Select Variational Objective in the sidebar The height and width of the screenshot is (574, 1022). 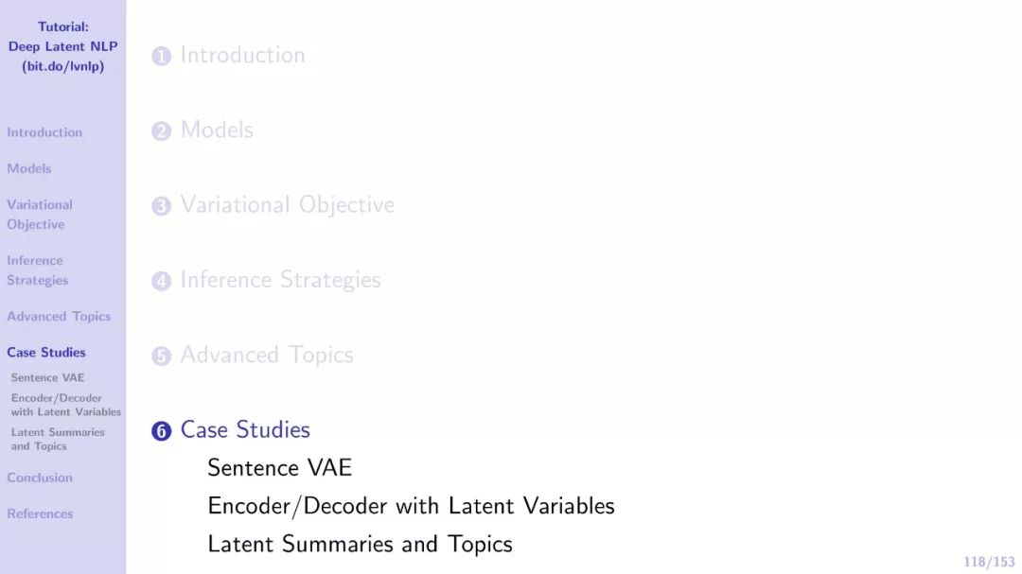pos(39,215)
